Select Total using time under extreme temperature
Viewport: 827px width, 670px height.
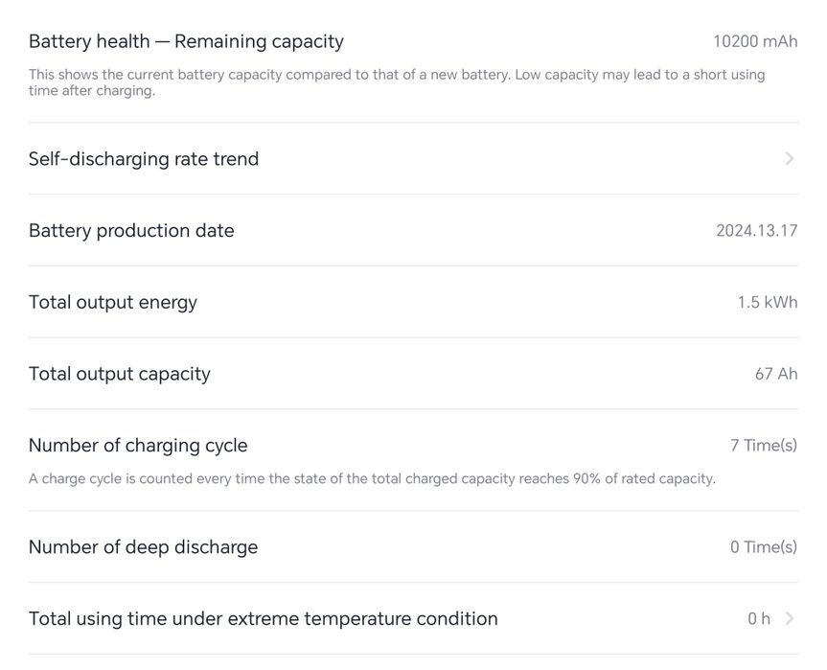click(263, 619)
